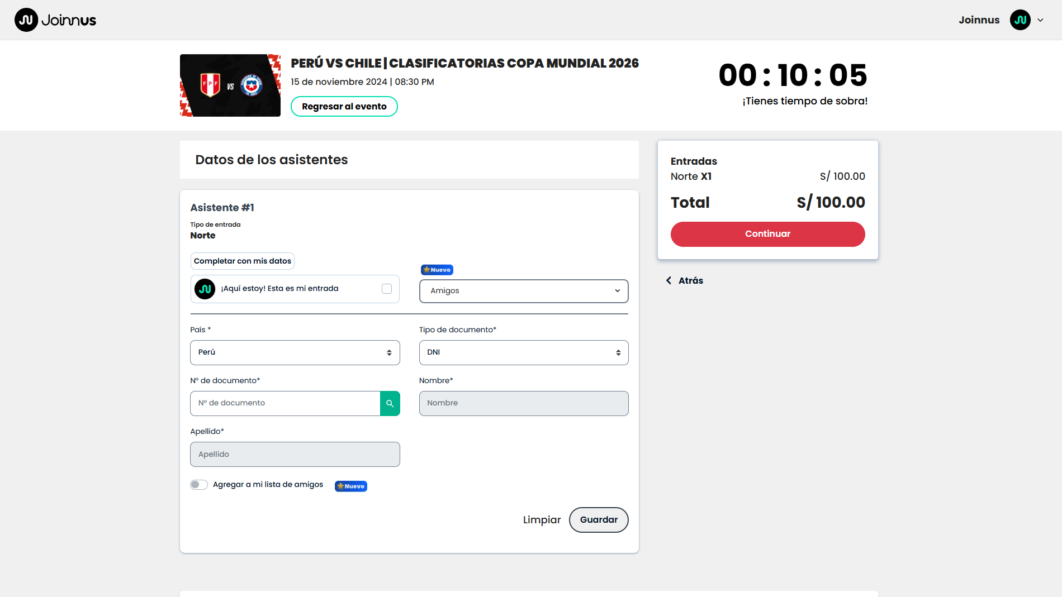The image size is (1062, 597).
Task: Open the Perú vs Chile event thumbnail
Action: pyautogui.click(x=230, y=85)
